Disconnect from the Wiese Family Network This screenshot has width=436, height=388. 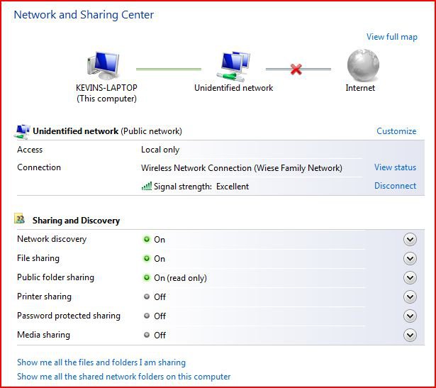pos(395,186)
